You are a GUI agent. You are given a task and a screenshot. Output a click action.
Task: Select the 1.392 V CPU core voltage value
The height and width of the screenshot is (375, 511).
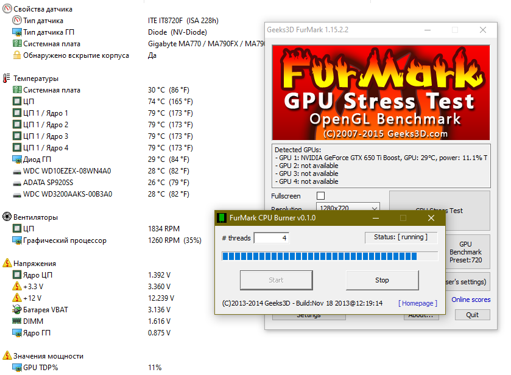pyautogui.click(x=160, y=275)
